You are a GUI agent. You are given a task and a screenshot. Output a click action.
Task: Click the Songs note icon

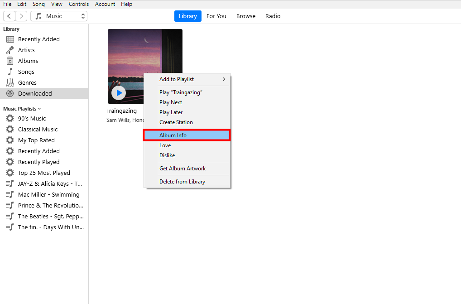coord(10,72)
